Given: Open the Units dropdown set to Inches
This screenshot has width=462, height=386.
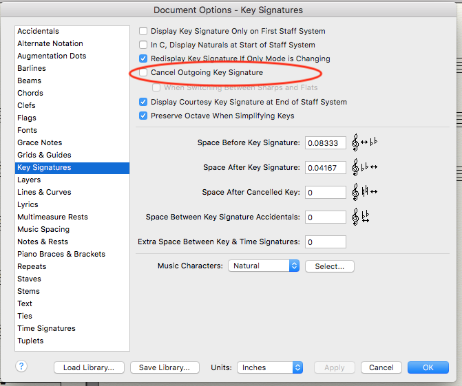Looking at the screenshot, I should 269,367.
